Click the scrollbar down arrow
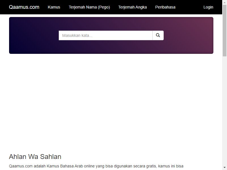Viewport: 227px width, 170px height. pyautogui.click(x=224, y=168)
